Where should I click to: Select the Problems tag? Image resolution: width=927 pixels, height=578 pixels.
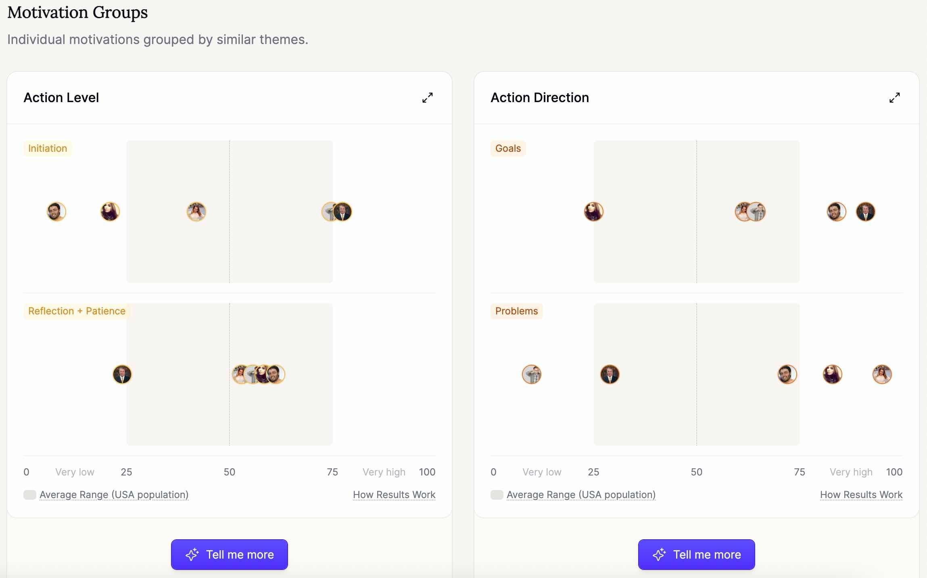517,311
